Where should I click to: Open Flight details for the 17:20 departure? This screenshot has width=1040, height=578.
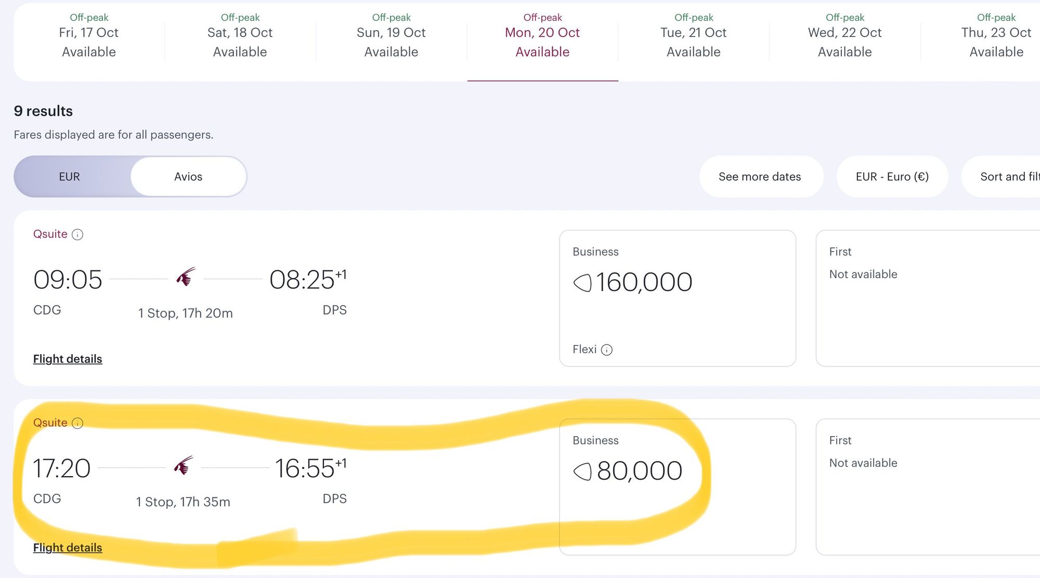(x=68, y=547)
